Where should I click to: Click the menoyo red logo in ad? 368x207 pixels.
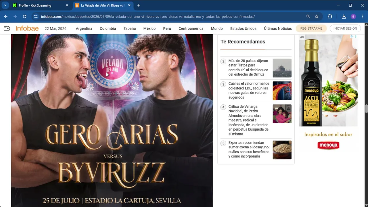point(328,145)
